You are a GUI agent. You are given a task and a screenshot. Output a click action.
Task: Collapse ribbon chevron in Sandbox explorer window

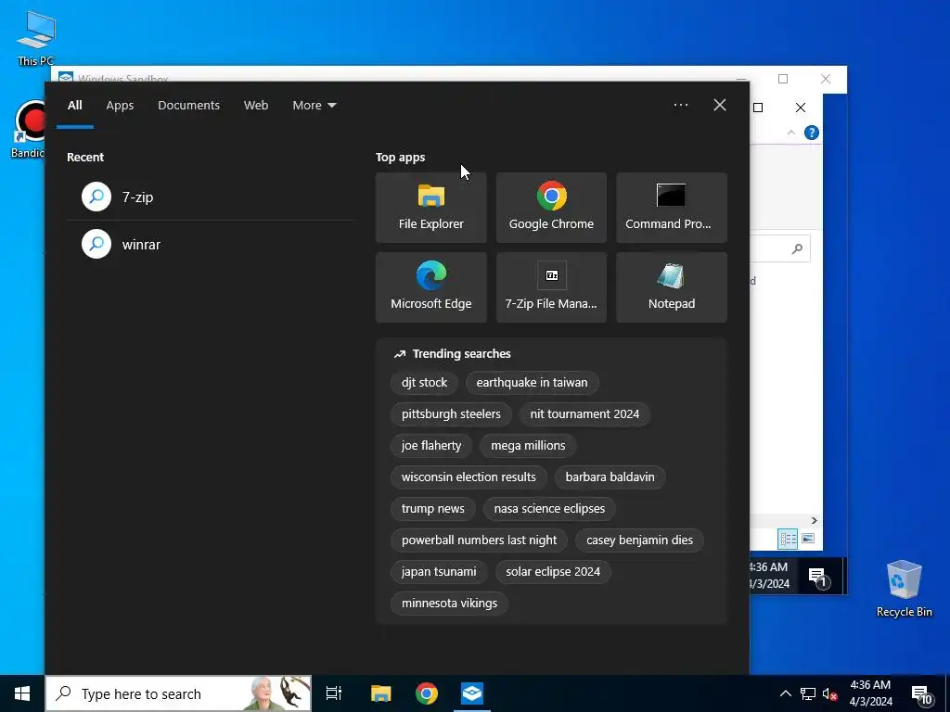point(791,133)
